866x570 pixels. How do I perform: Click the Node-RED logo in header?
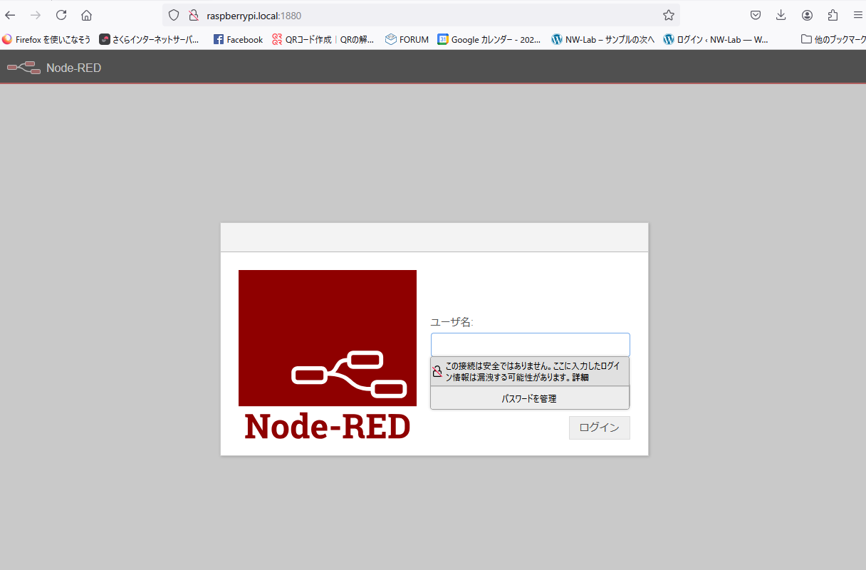click(24, 68)
